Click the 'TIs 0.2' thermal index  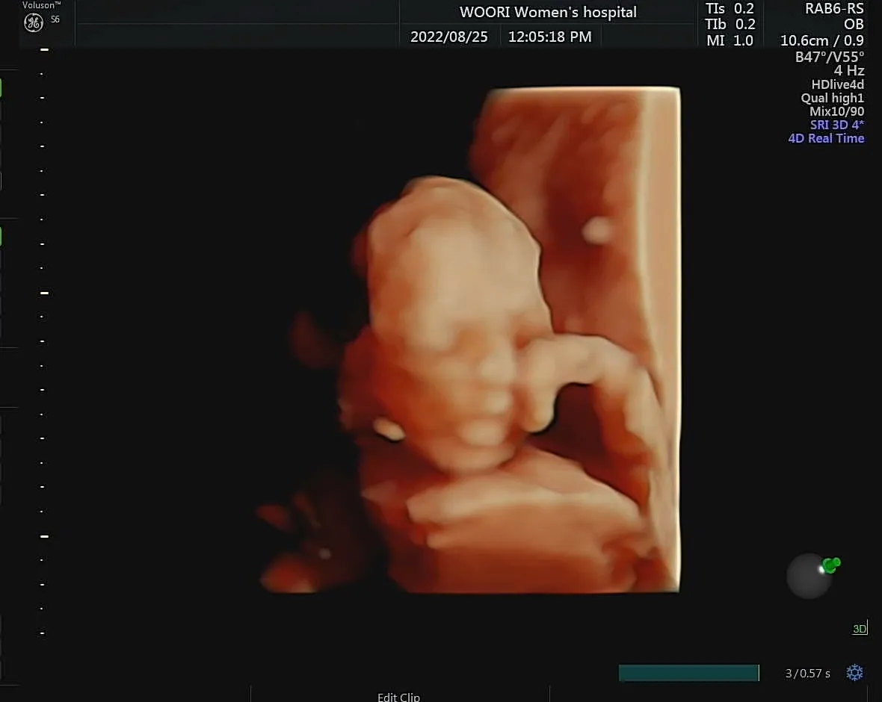(730, 8)
